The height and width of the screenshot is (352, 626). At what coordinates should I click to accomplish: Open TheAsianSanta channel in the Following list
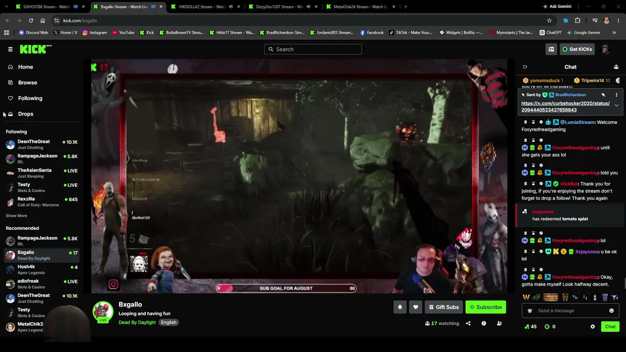42,173
